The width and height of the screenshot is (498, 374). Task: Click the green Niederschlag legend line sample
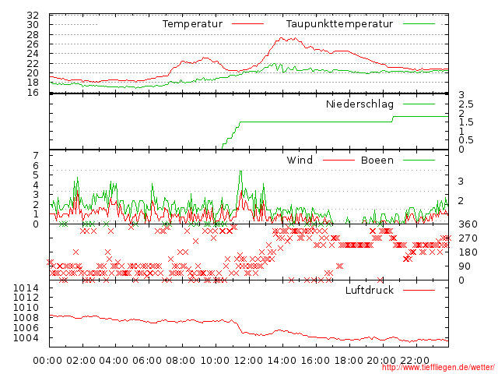[419, 104]
